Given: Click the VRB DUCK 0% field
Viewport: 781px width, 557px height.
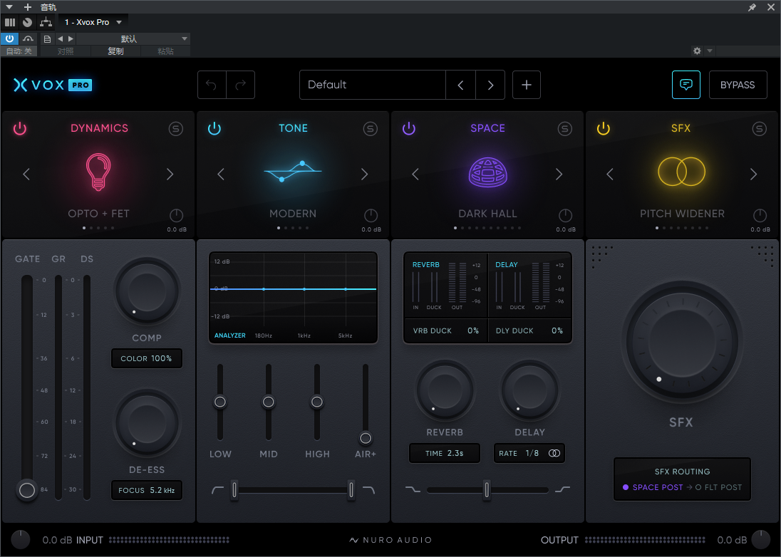Looking at the screenshot, I should 445,330.
